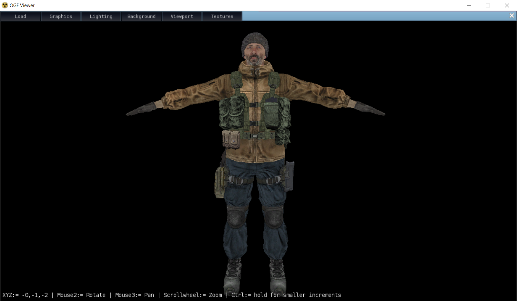Image resolution: width=517 pixels, height=301 pixels.
Task: Open the Background menu
Action: [x=141, y=16]
